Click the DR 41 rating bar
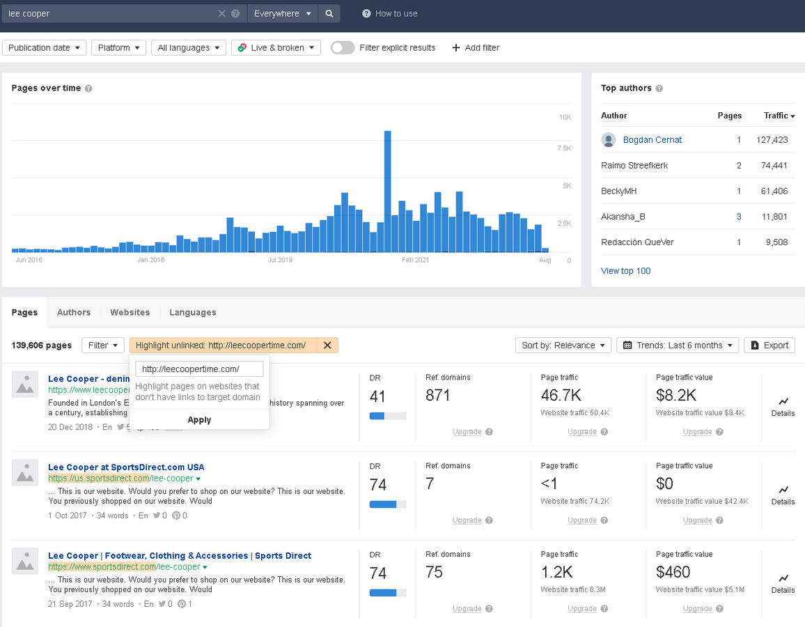The width and height of the screenshot is (805, 627). point(388,416)
